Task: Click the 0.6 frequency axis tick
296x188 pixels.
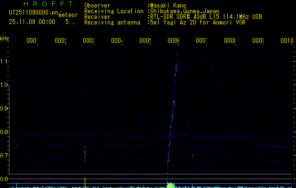Action: click(5, 179)
